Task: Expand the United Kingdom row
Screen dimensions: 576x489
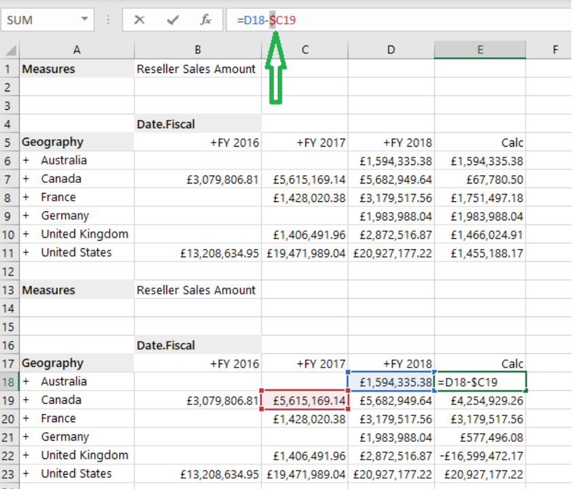Action: tap(25, 234)
